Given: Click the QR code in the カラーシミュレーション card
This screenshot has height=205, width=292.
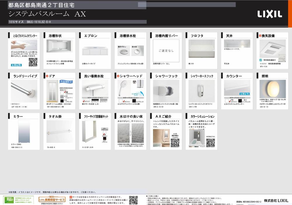Looking at the screenshot, I should click(x=210, y=143).
